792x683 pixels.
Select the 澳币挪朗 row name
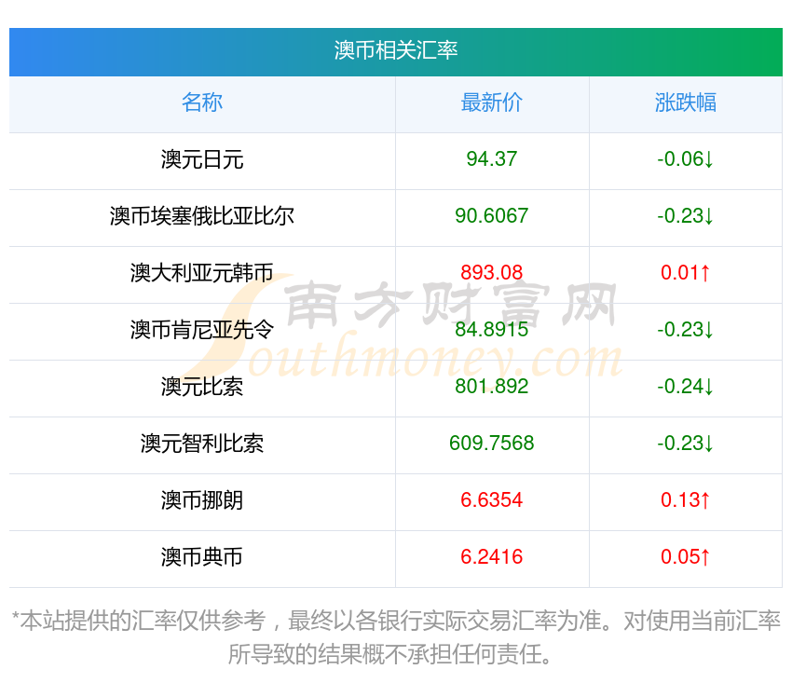click(x=202, y=500)
